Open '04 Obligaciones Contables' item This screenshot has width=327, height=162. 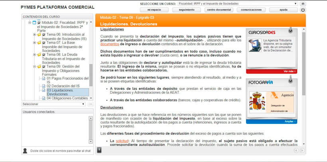[x=67, y=98]
